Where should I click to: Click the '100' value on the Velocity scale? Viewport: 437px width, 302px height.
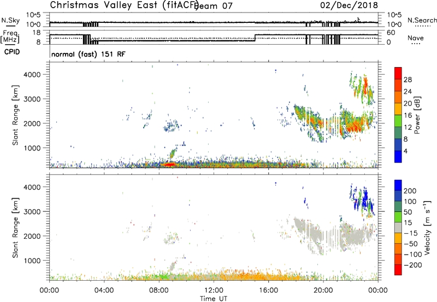410,201
